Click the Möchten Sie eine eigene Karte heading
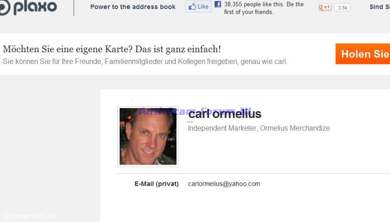 click(111, 49)
